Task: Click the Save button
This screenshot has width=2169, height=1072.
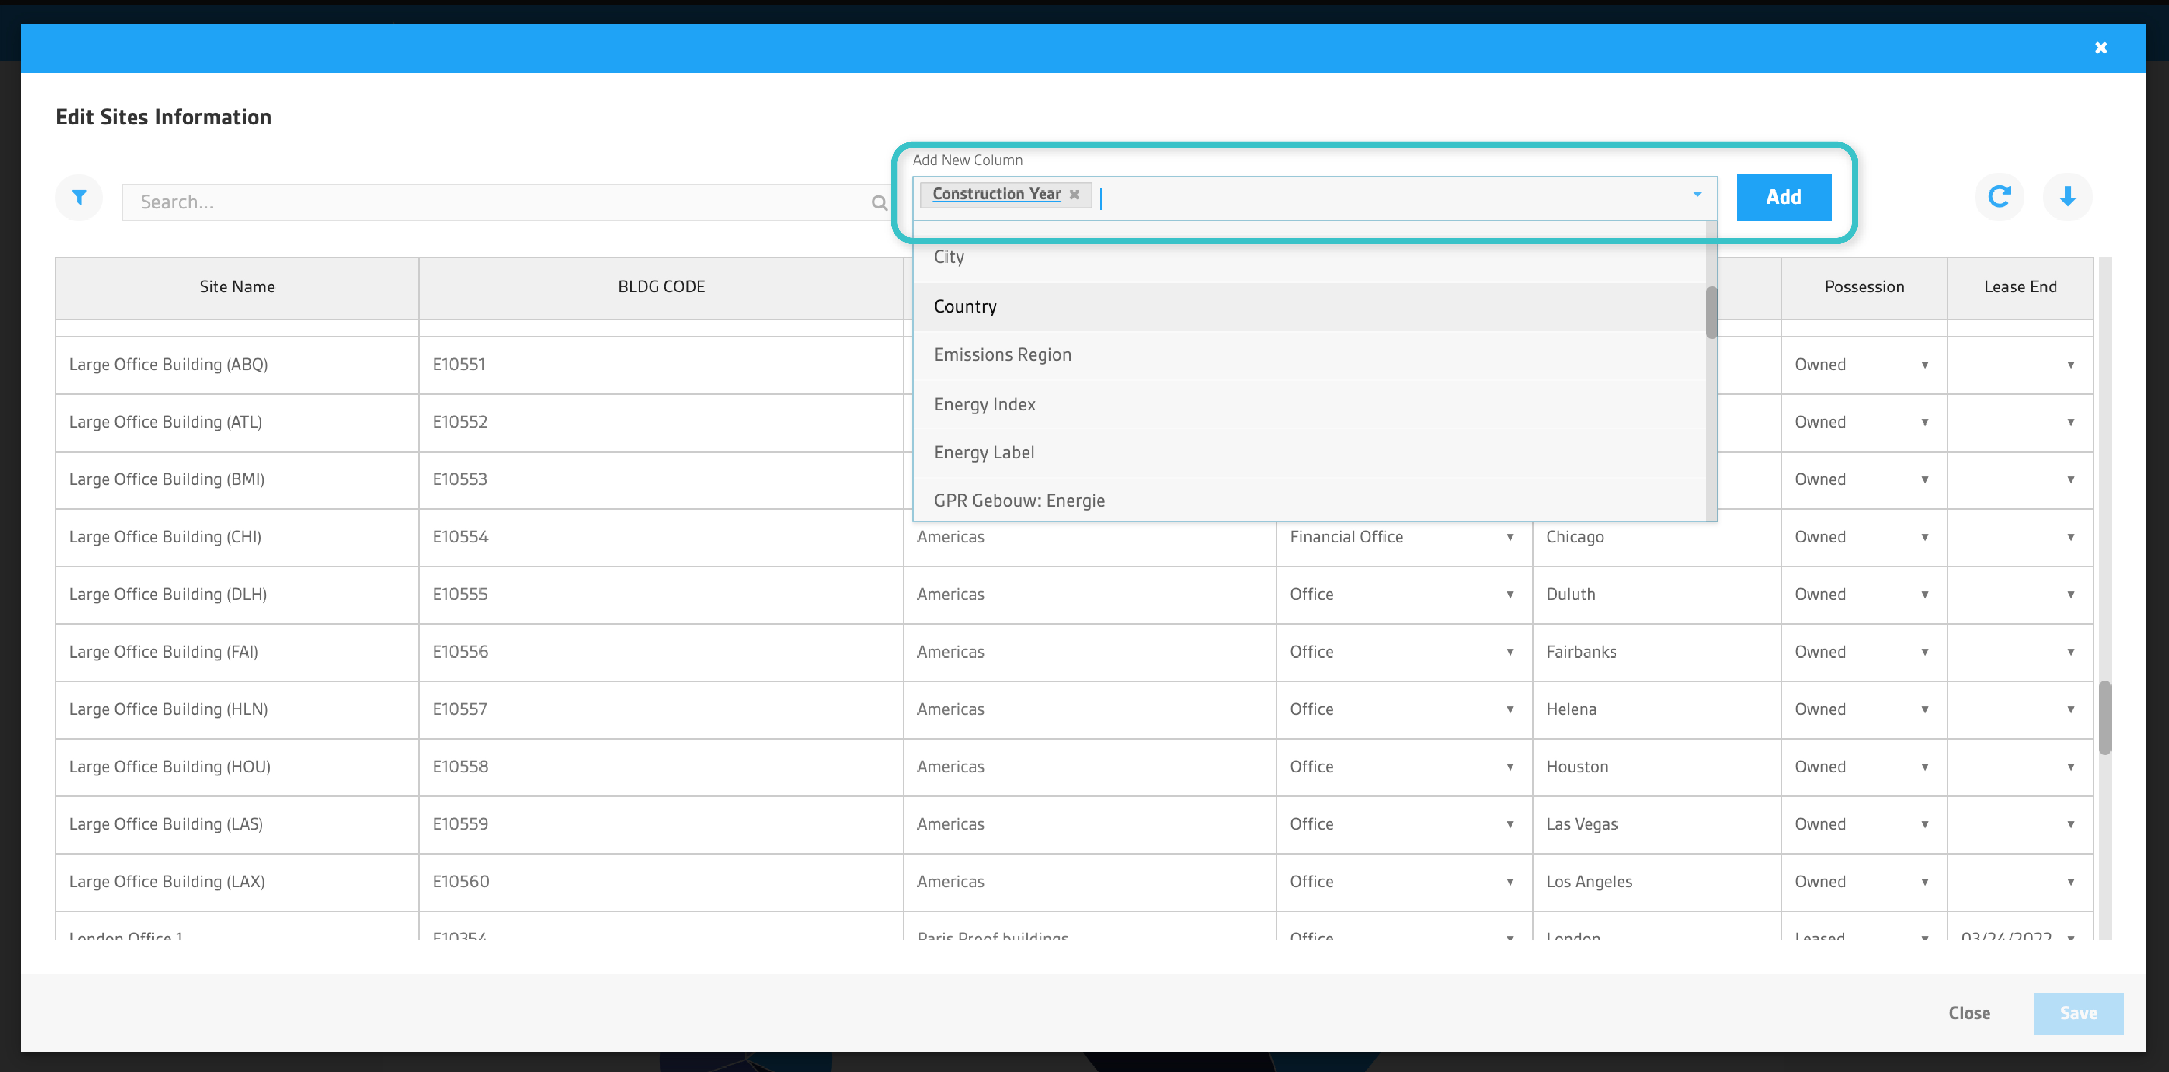Action: [x=2077, y=1013]
